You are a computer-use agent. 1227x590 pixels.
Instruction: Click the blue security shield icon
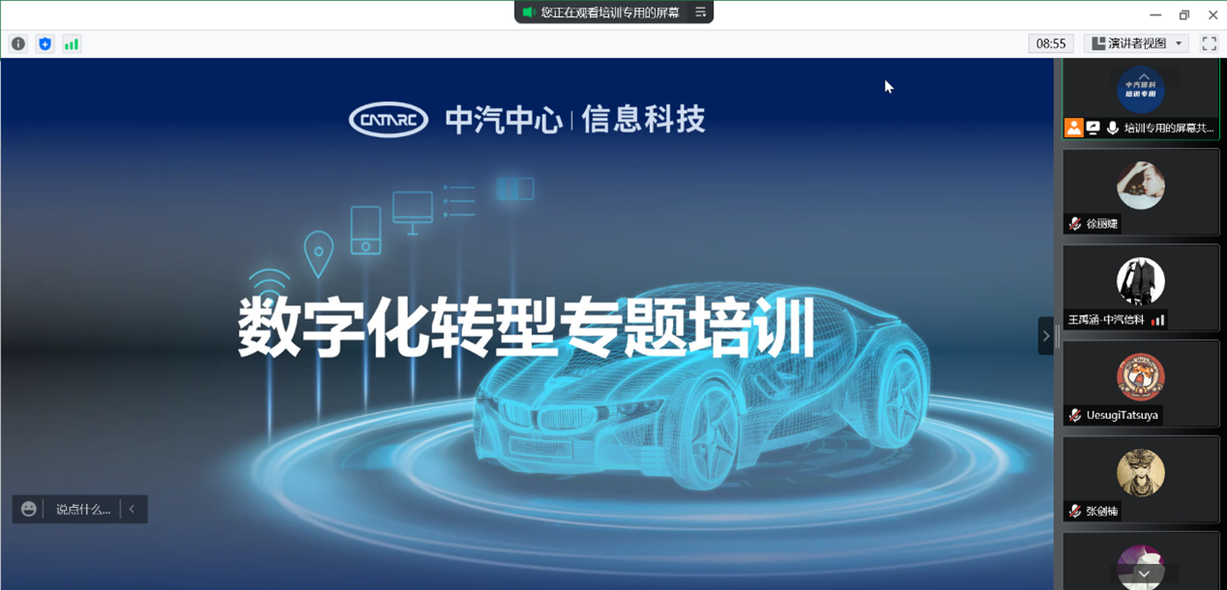click(x=44, y=43)
